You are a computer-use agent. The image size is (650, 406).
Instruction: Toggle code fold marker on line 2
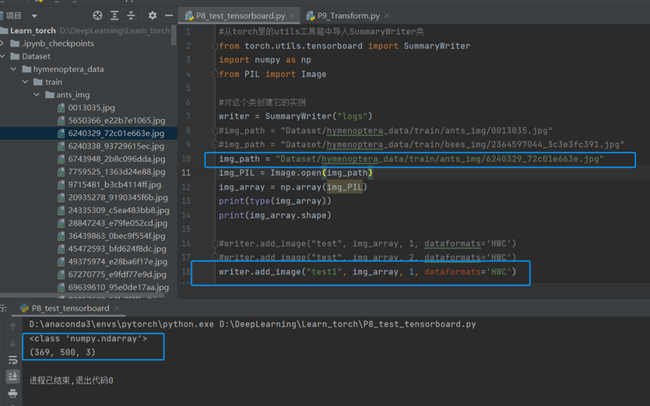pos(215,47)
